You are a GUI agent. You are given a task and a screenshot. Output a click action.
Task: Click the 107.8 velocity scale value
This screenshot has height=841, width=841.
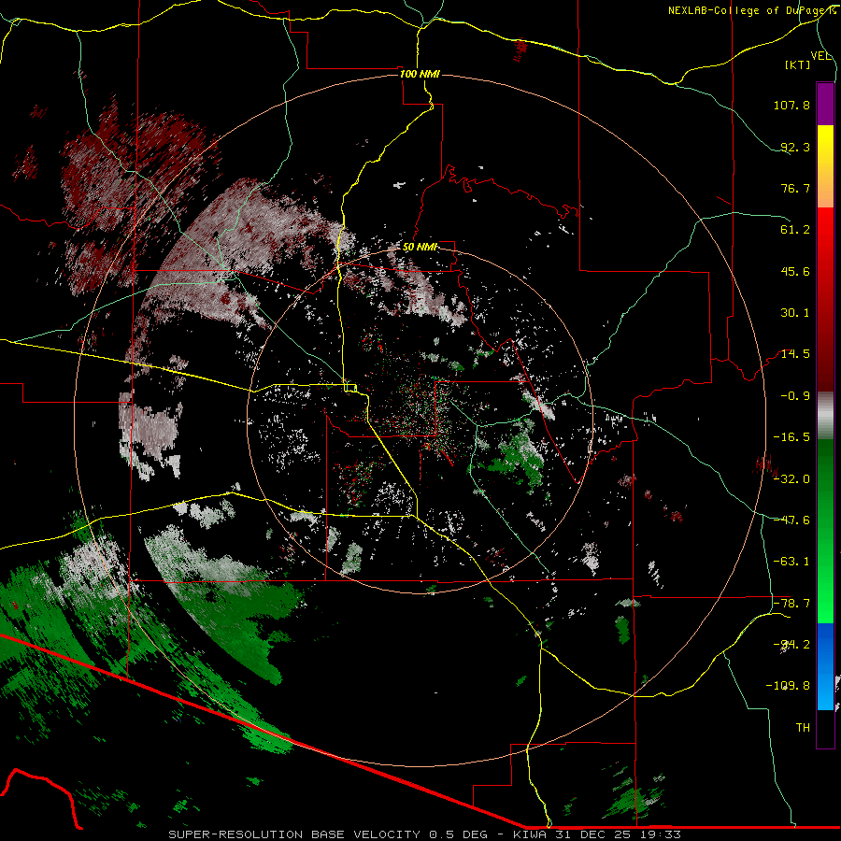click(791, 105)
